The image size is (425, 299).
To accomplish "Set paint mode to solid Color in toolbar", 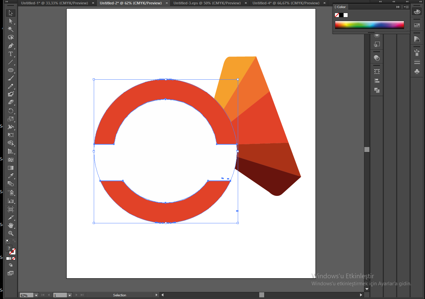I will pos(8,258).
